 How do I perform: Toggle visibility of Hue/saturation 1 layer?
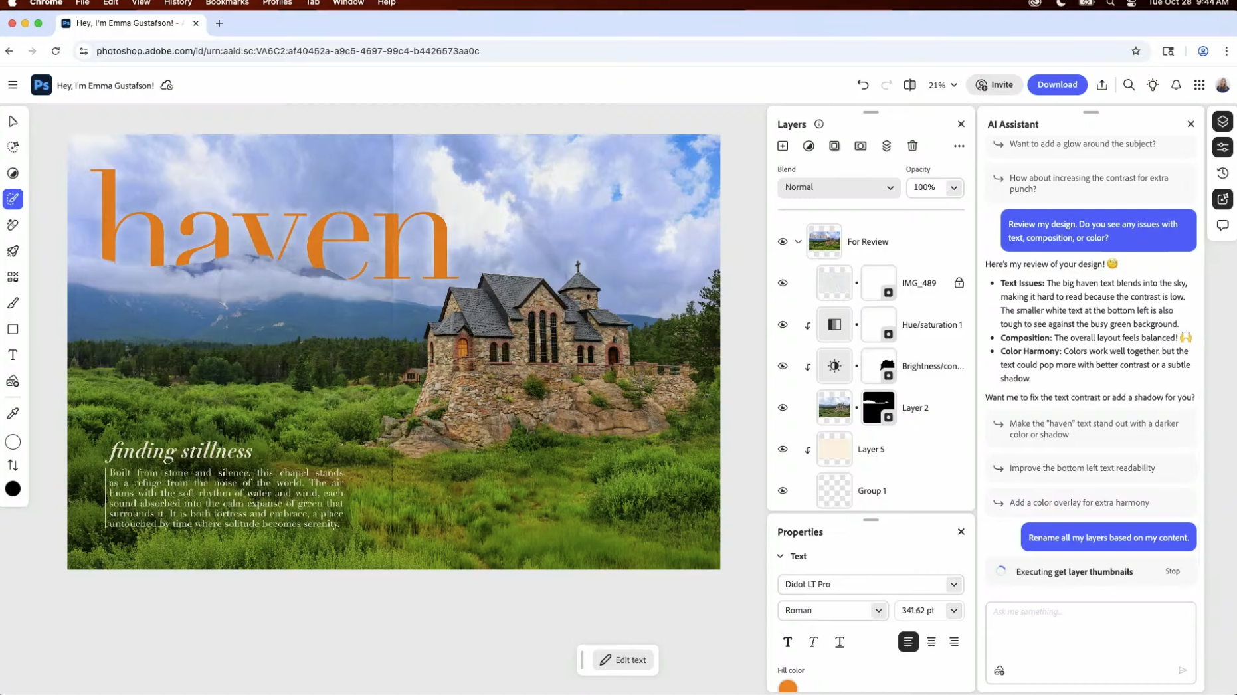(x=783, y=325)
